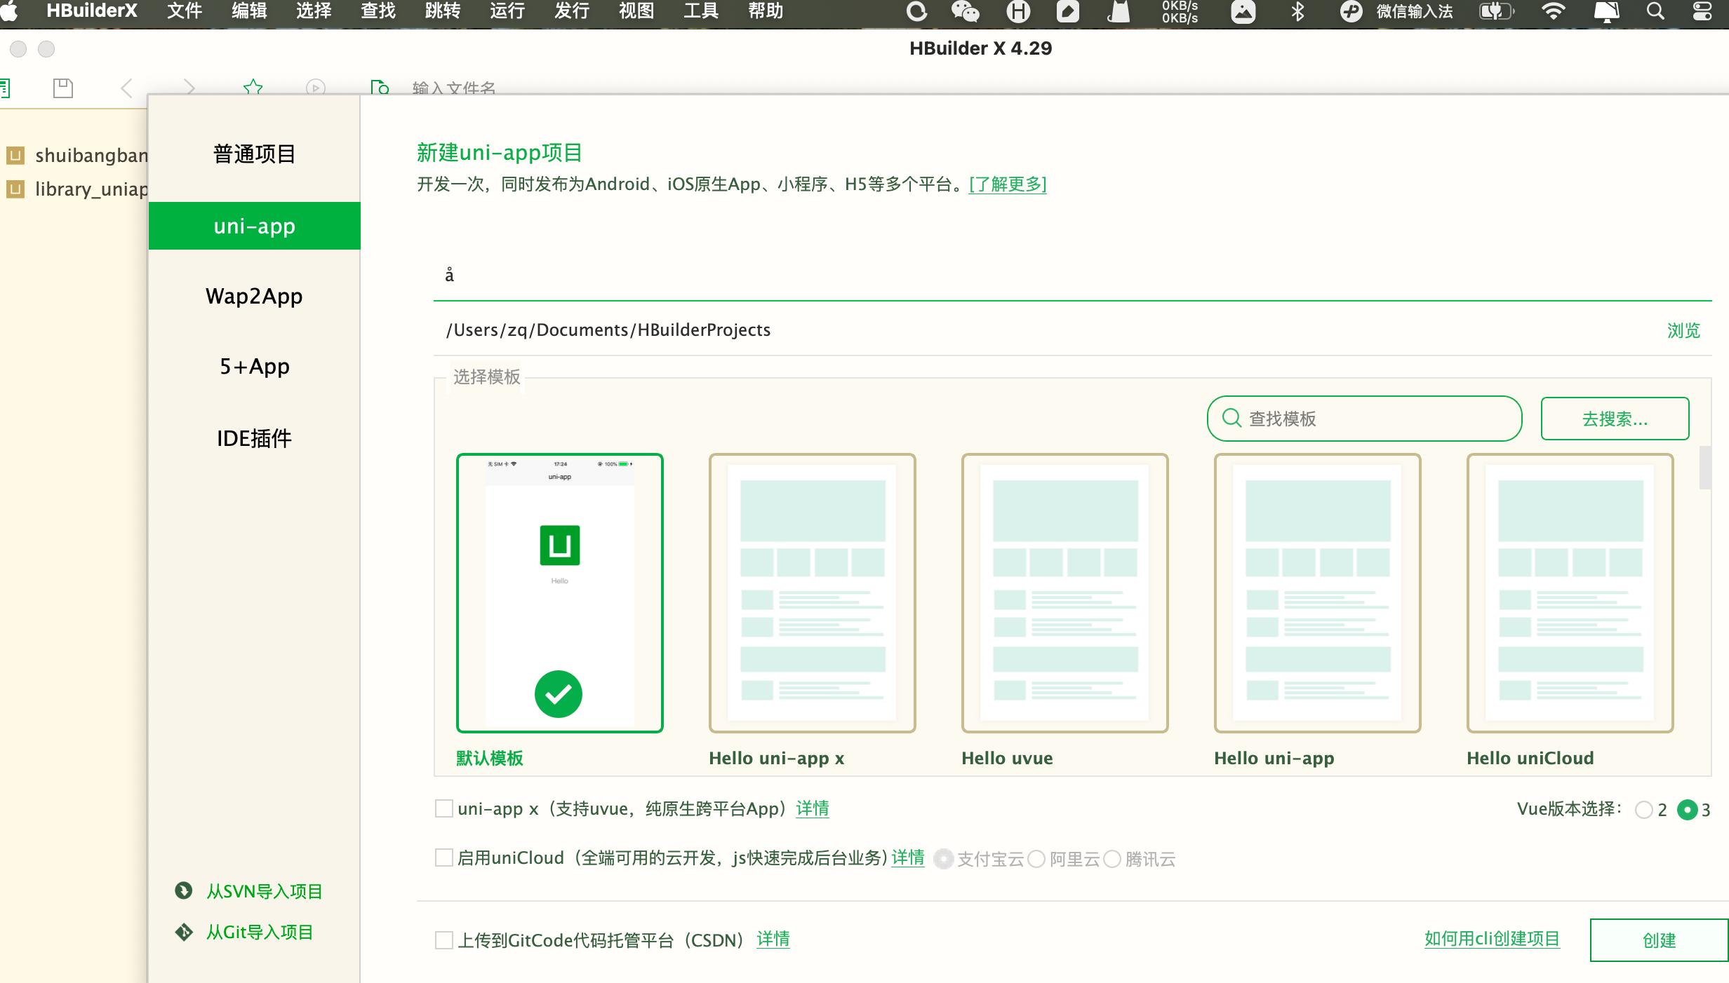Click the 浏览 browse link
The height and width of the screenshot is (983, 1729).
point(1683,330)
